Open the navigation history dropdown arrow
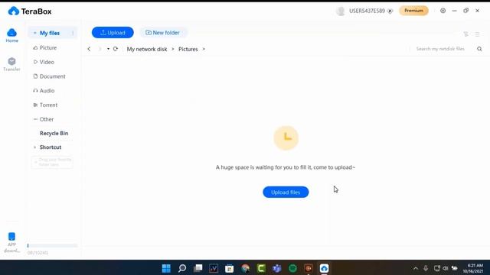The width and height of the screenshot is (490, 275). pos(108,49)
